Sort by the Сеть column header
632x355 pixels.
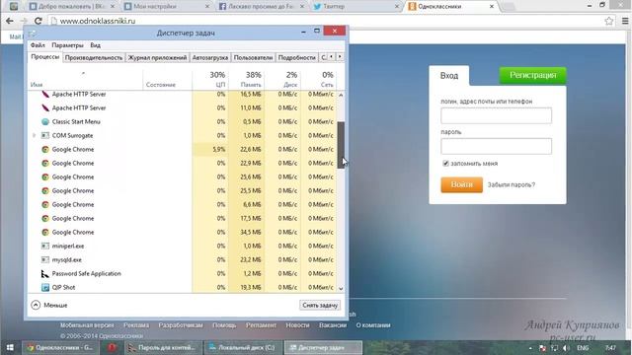coord(318,79)
